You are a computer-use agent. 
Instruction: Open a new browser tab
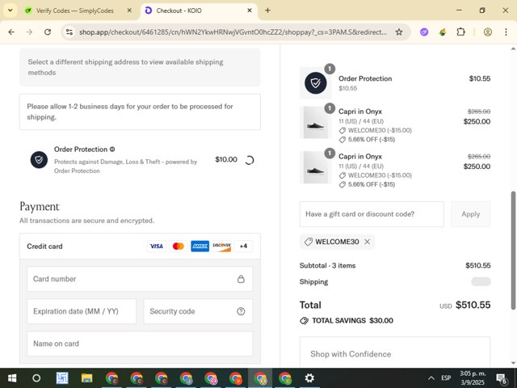267,11
